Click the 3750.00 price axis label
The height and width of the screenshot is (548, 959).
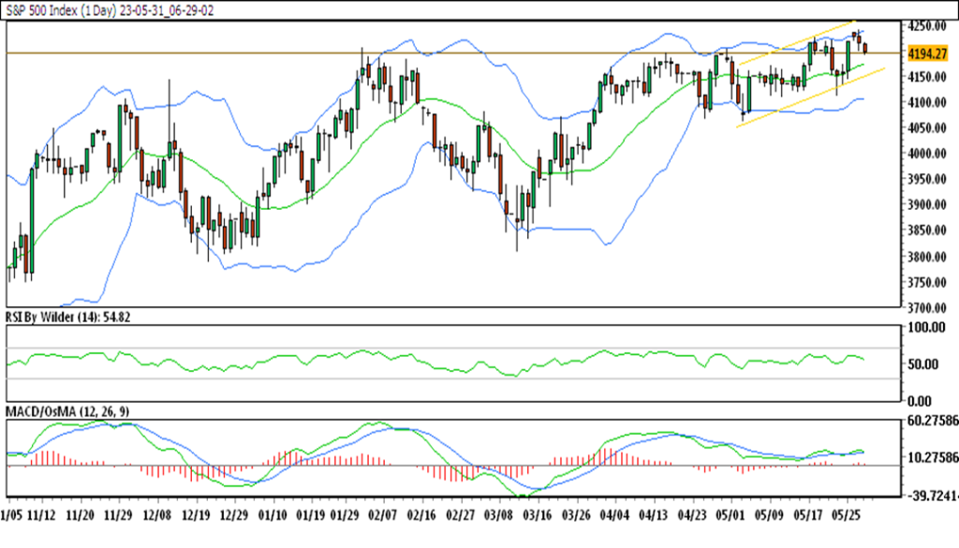pyautogui.click(x=927, y=283)
